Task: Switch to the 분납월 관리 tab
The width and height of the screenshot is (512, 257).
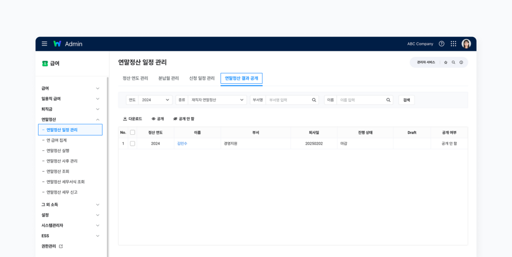Action: point(168,78)
